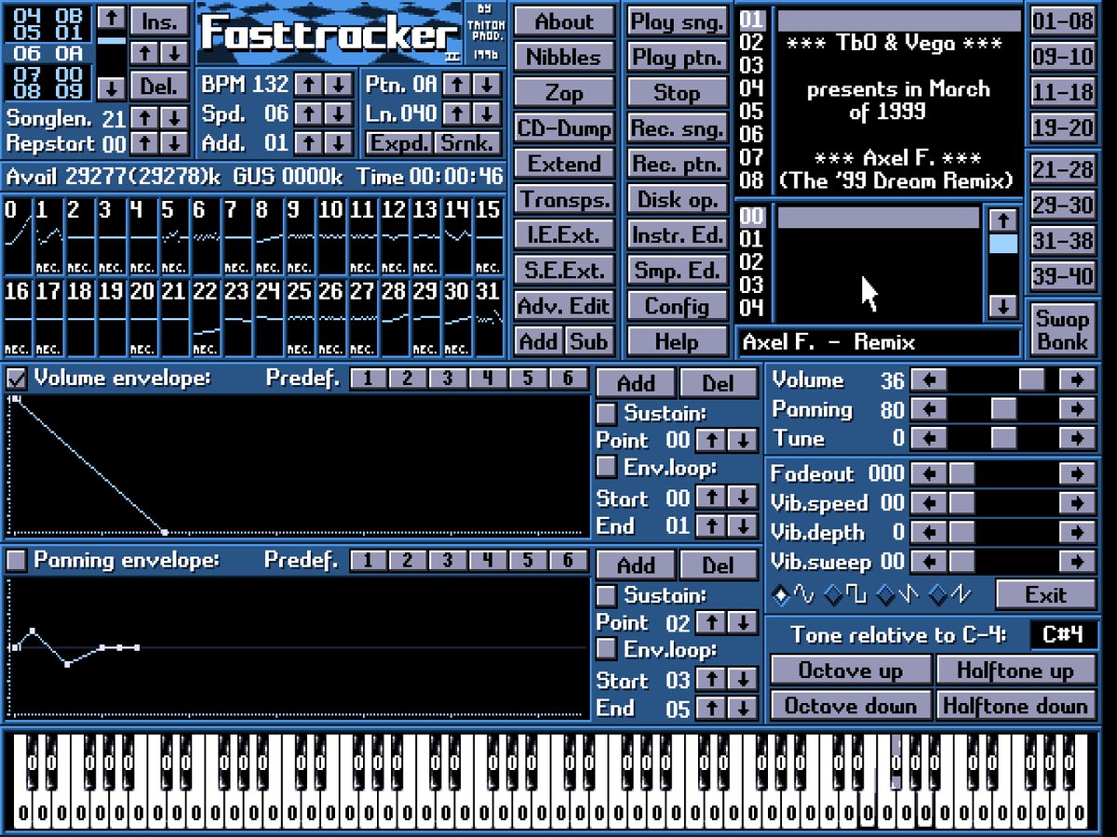The image size is (1117, 837).
Task: Click the Panning slider handle
Action: [1003, 409]
